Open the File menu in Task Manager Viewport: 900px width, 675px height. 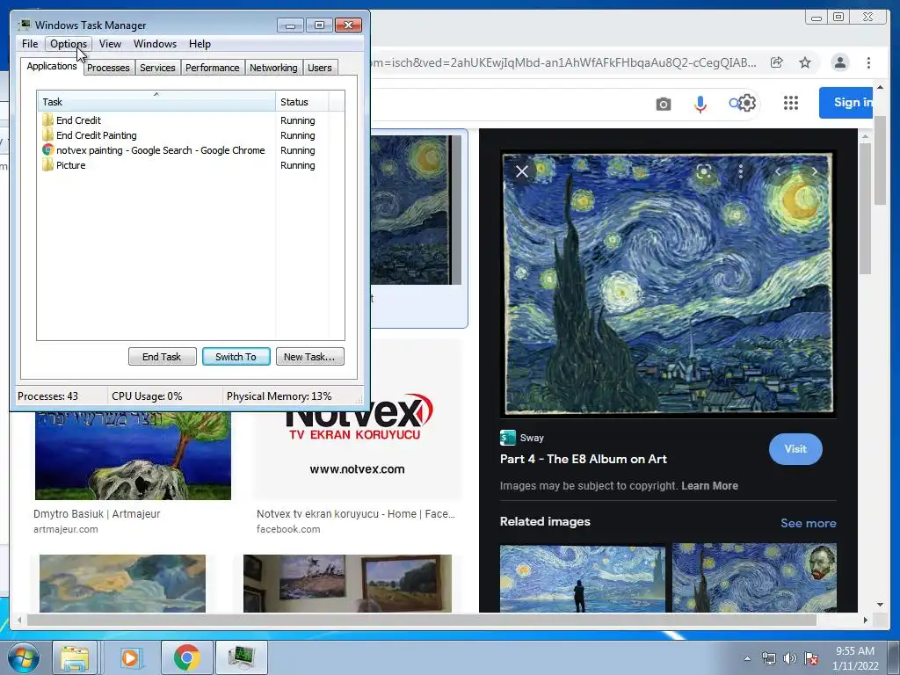[x=30, y=44]
